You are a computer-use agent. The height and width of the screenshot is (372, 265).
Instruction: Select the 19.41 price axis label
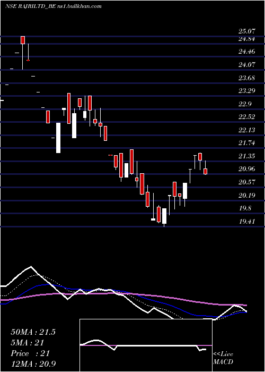pos(247,222)
